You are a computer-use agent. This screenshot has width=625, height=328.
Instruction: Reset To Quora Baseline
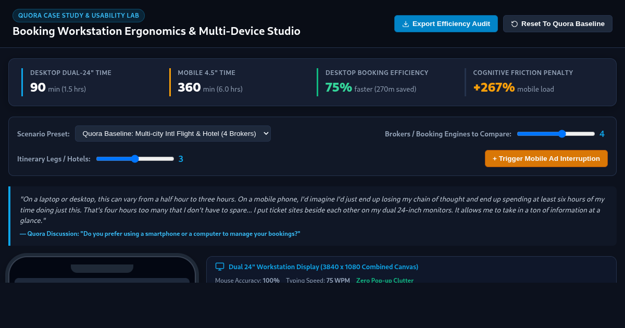pos(557,24)
